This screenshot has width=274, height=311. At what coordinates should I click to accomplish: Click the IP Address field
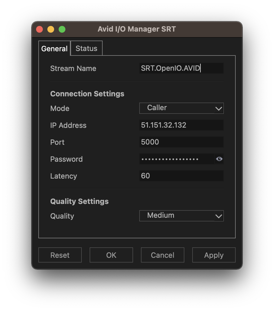(x=181, y=125)
